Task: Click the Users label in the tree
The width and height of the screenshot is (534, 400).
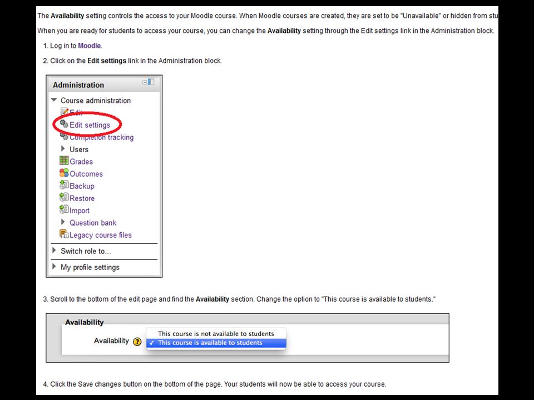Action: (x=79, y=149)
